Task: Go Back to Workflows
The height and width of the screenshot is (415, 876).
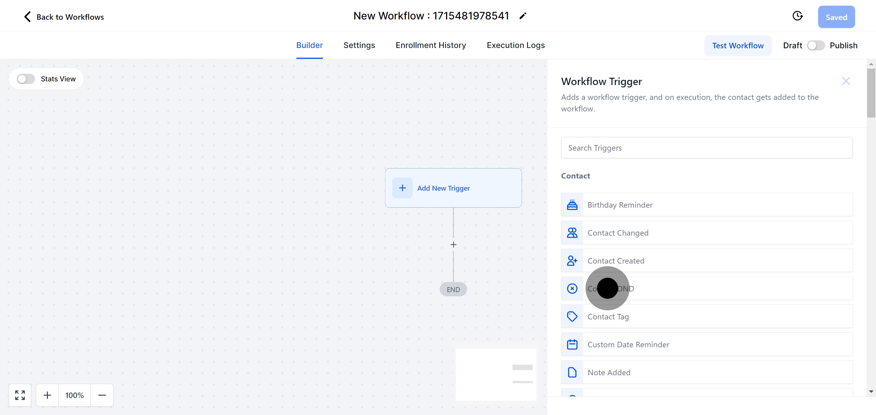Action: [x=64, y=17]
